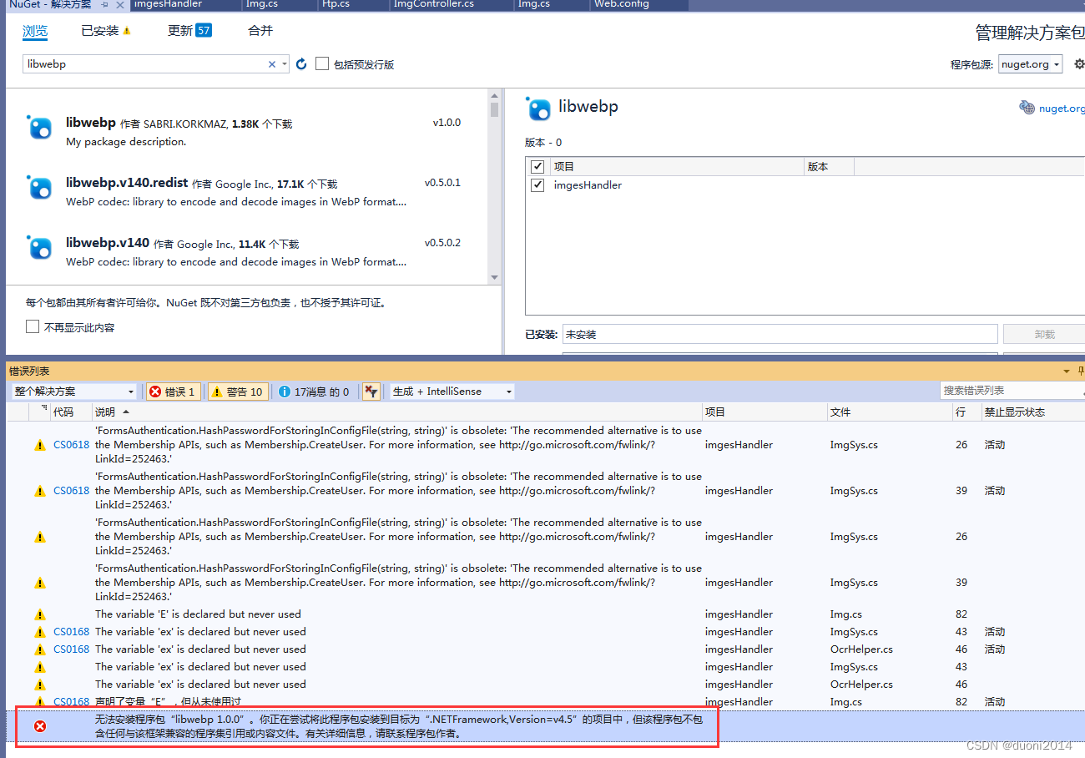Switch to the 更新 57 tab
The width and height of the screenshot is (1085, 758).
[189, 31]
